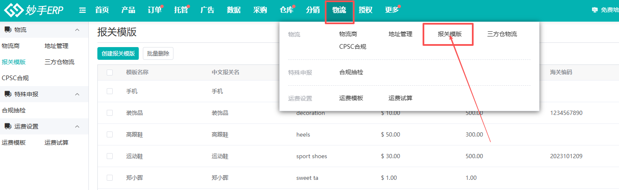Image resolution: width=619 pixels, height=190 pixels.
Task: Click customs code 1234567890
Action: tap(566, 113)
